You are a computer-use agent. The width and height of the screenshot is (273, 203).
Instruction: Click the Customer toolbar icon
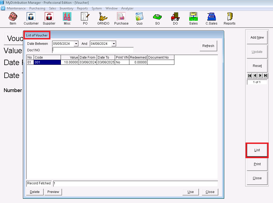pos(31,17)
